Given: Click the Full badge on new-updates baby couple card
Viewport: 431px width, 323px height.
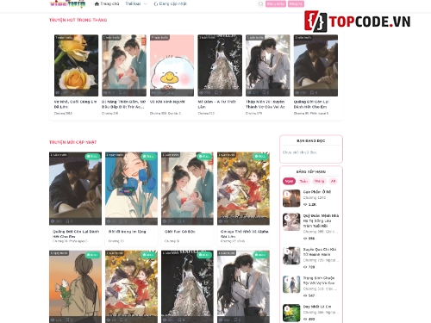Looking at the screenshot, I should pyautogui.click(x=205, y=157).
